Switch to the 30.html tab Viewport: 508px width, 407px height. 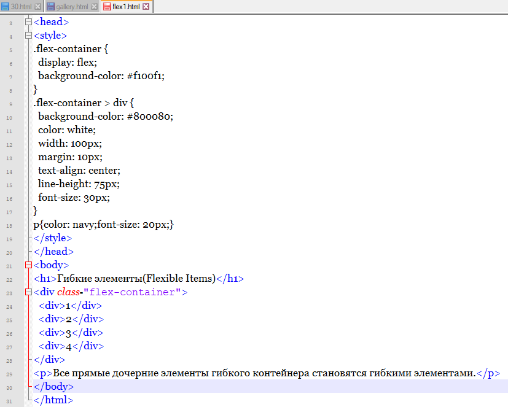coord(21,6)
